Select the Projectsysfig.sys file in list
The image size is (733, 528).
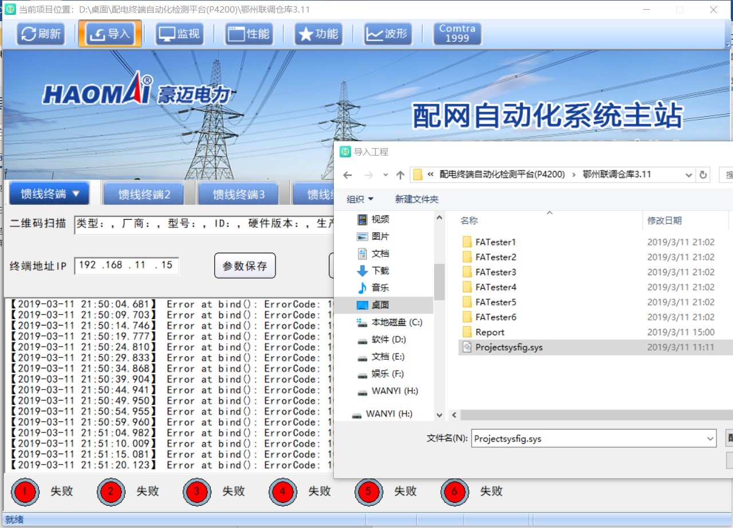[509, 347]
